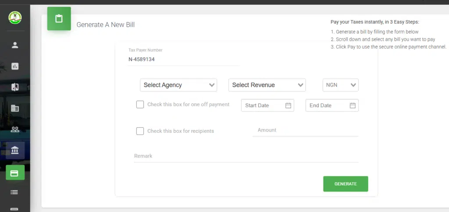449x212 pixels.
Task: Click the GENERATE button
Action: coord(346,184)
